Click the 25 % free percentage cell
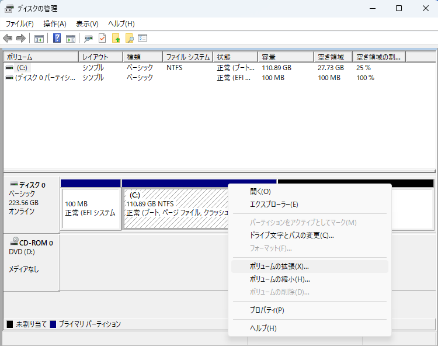Viewport: 438px width, 346px height. point(363,68)
